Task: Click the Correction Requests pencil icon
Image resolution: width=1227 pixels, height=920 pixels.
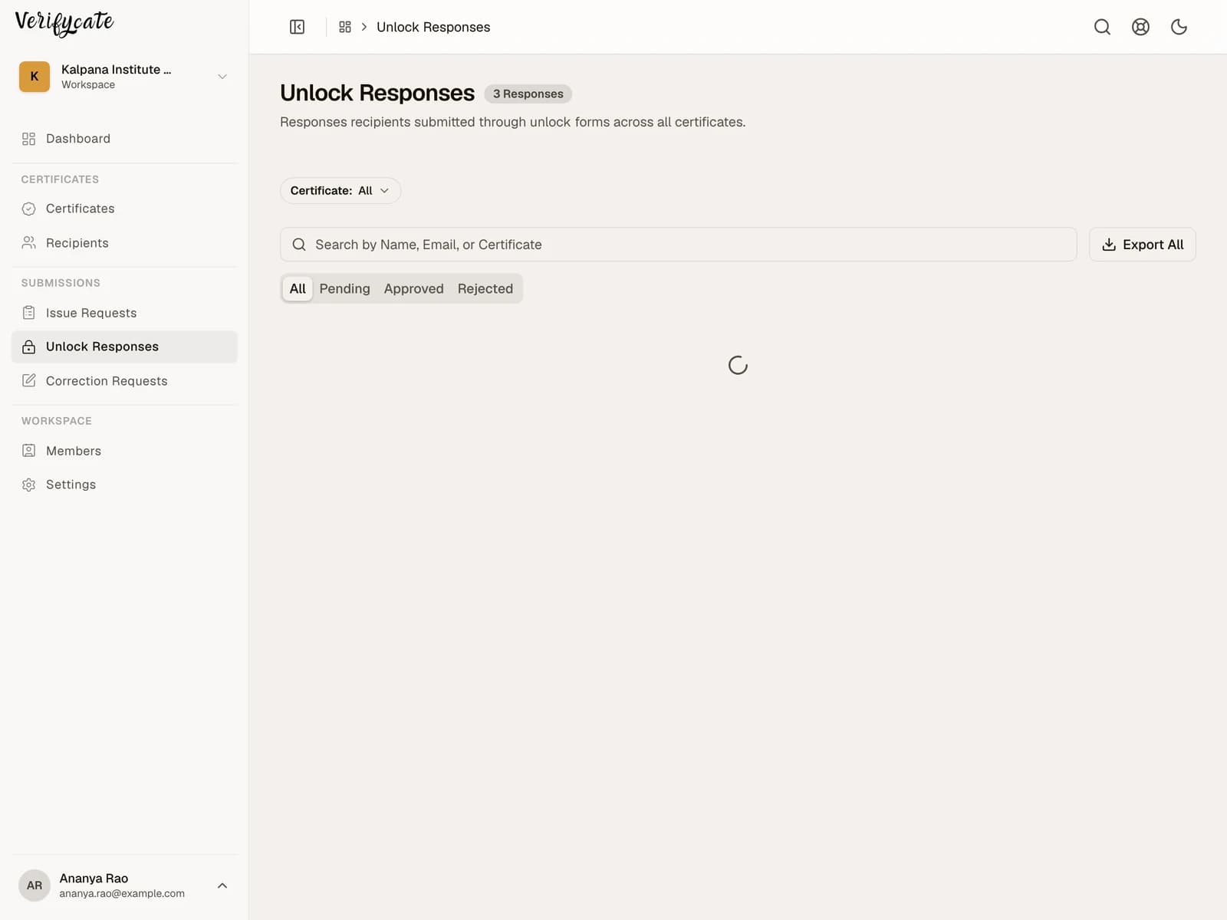Action: tap(29, 381)
